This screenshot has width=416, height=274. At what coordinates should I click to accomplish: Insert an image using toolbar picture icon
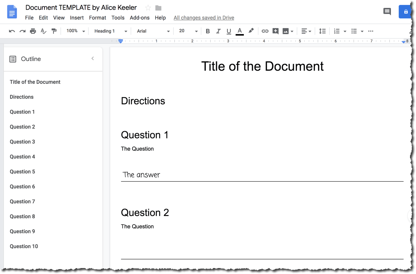[285, 31]
